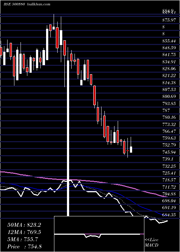180x252 pixels.
Task: Select the 766.47 price axis label
Action: pos(169,131)
